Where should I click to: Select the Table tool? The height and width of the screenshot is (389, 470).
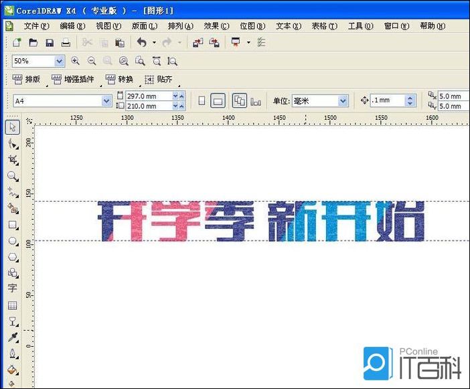[12, 305]
